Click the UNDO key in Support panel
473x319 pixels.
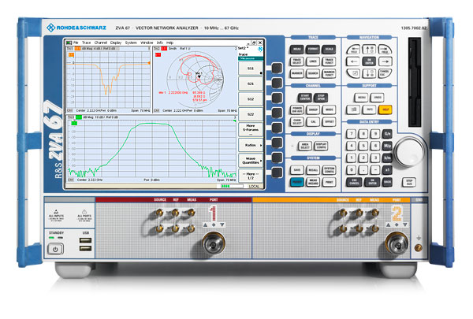click(x=377, y=98)
